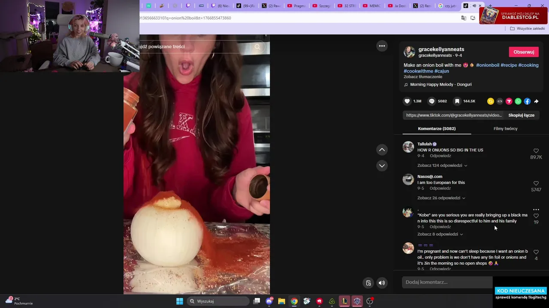
Task: Open Task View on taskbar
Action: click(x=256, y=301)
